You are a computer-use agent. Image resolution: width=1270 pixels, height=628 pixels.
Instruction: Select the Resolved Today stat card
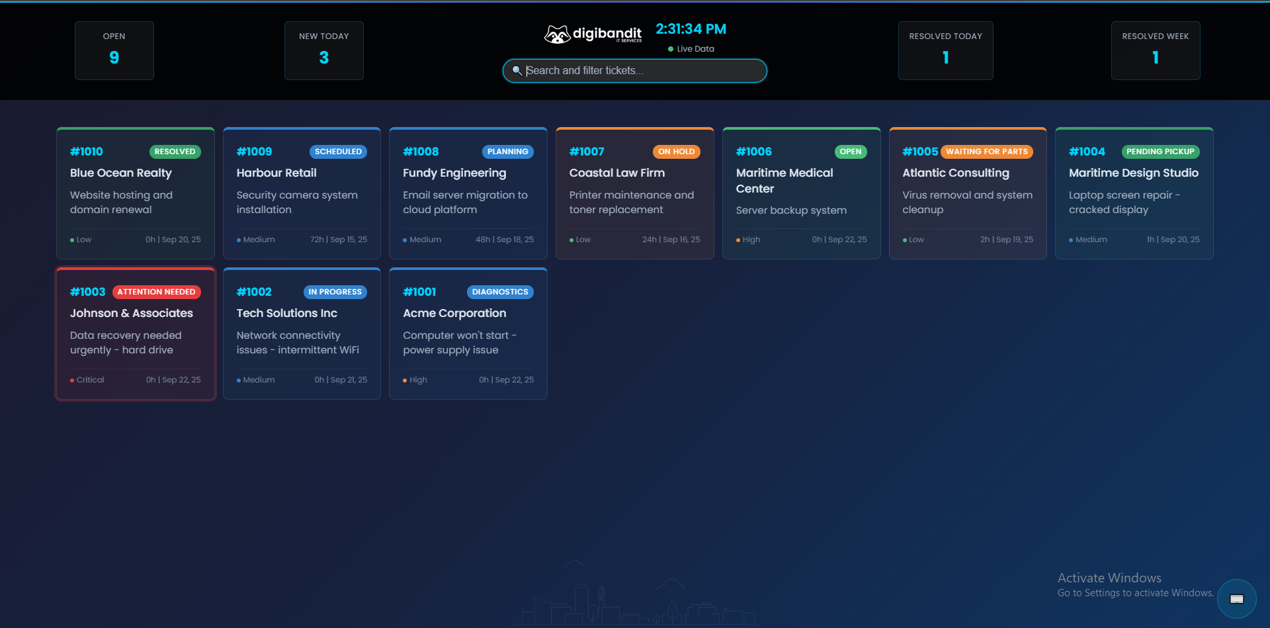click(x=945, y=50)
